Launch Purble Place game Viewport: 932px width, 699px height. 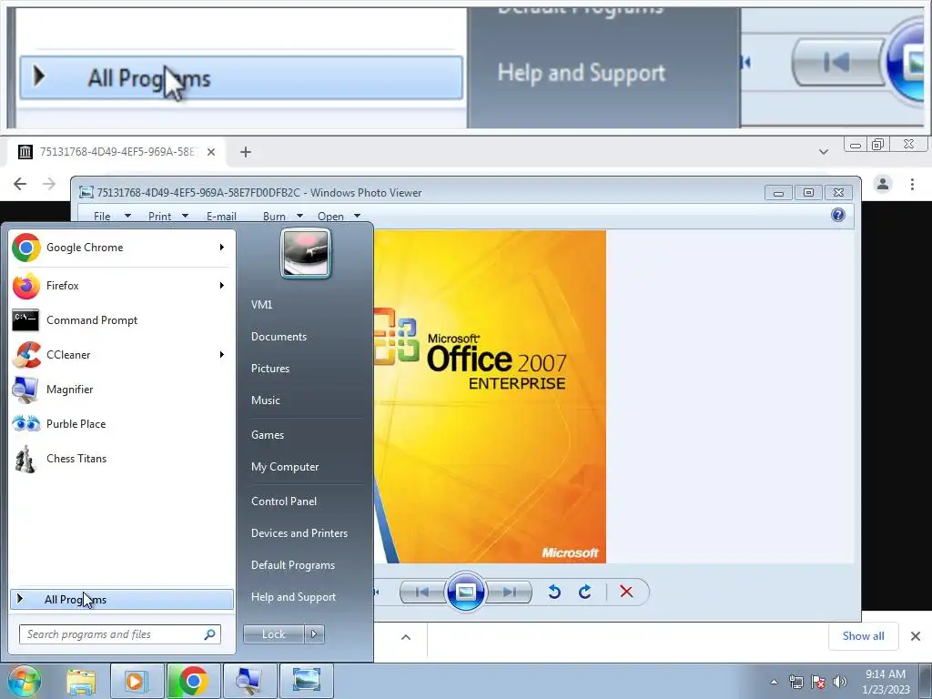(x=121, y=424)
